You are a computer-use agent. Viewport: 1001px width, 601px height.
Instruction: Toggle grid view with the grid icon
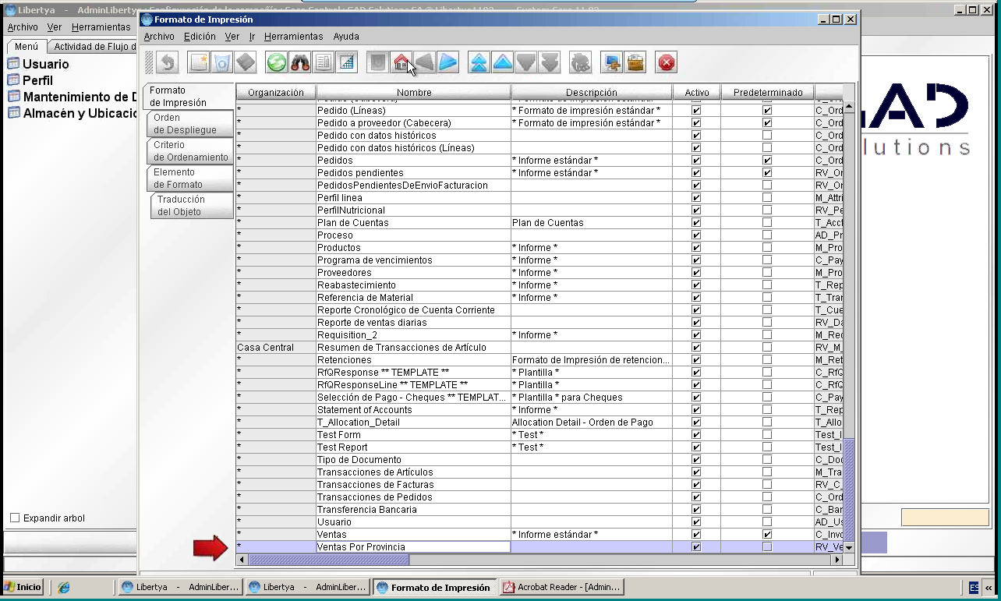(x=347, y=62)
